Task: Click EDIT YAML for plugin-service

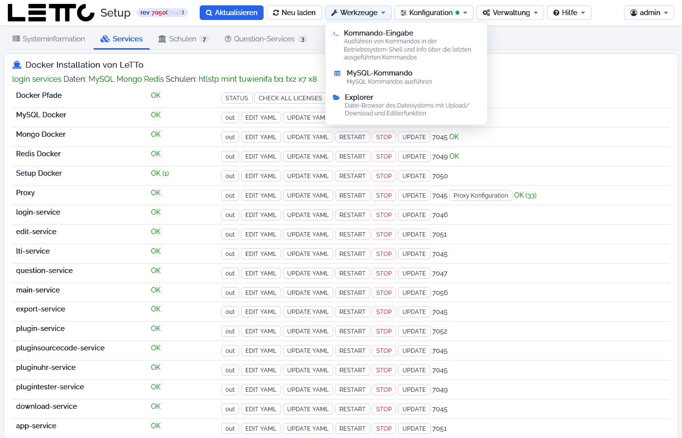Action: pos(261,331)
